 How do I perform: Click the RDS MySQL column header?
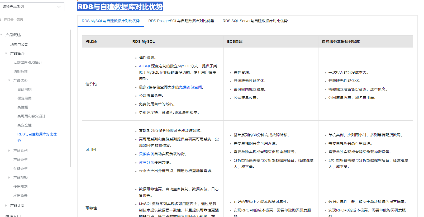144,41
